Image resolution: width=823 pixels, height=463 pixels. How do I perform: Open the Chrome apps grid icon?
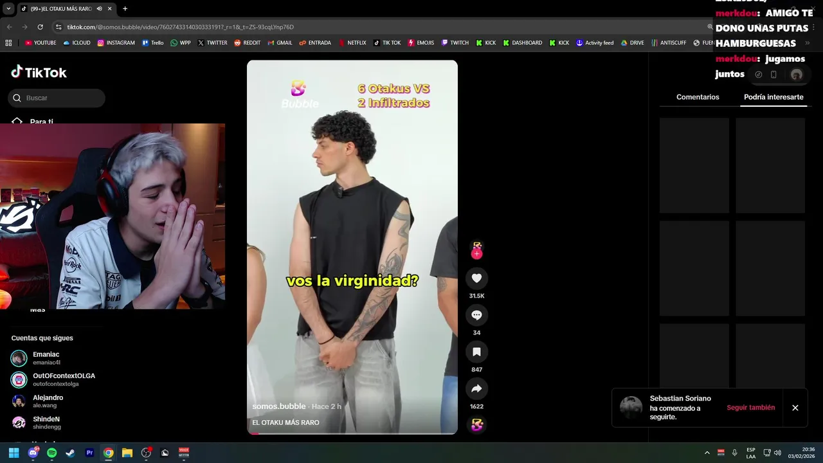[x=8, y=43]
